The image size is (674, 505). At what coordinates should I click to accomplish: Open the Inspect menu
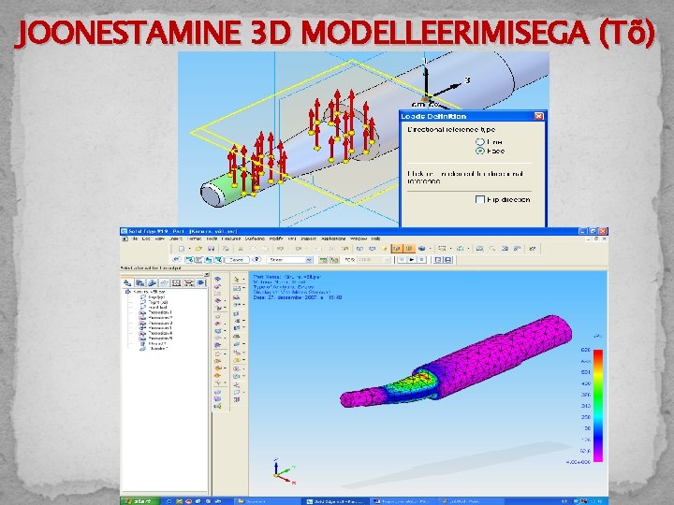[x=308, y=238]
